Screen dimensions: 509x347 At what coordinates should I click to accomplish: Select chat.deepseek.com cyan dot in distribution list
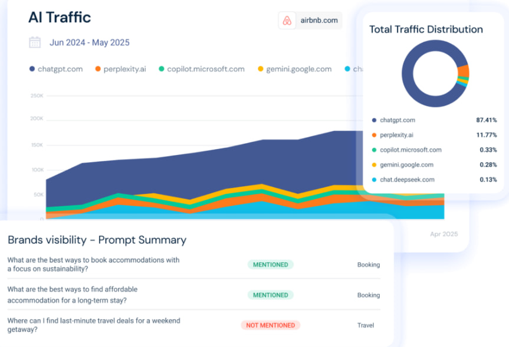tap(374, 180)
